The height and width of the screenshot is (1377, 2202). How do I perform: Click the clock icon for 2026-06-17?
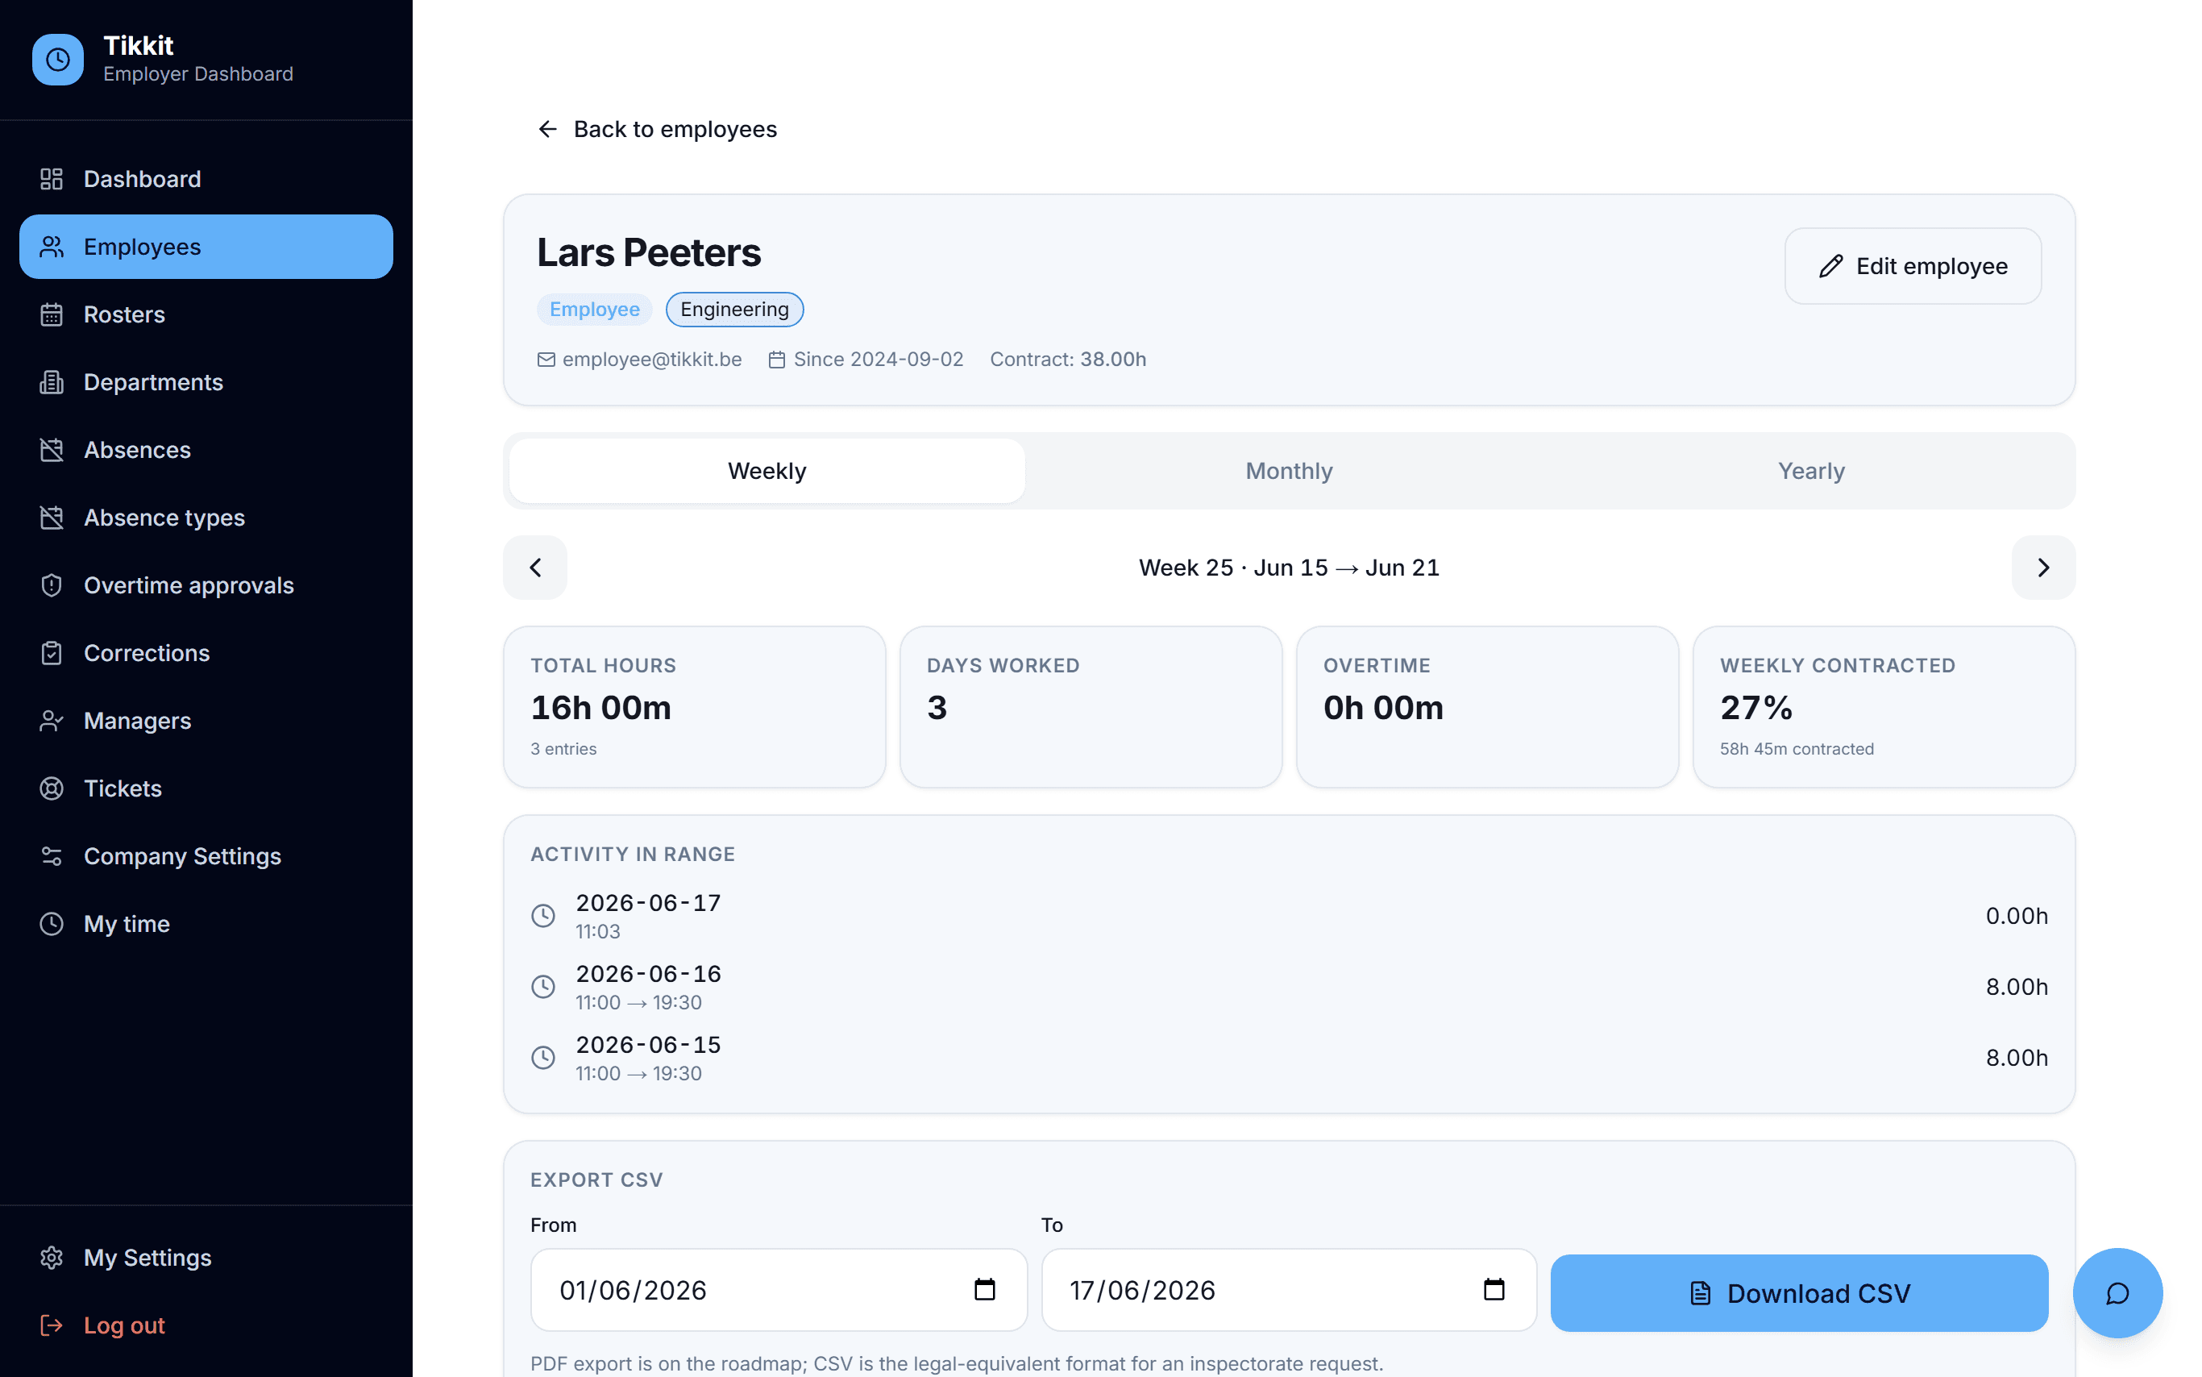coord(543,916)
